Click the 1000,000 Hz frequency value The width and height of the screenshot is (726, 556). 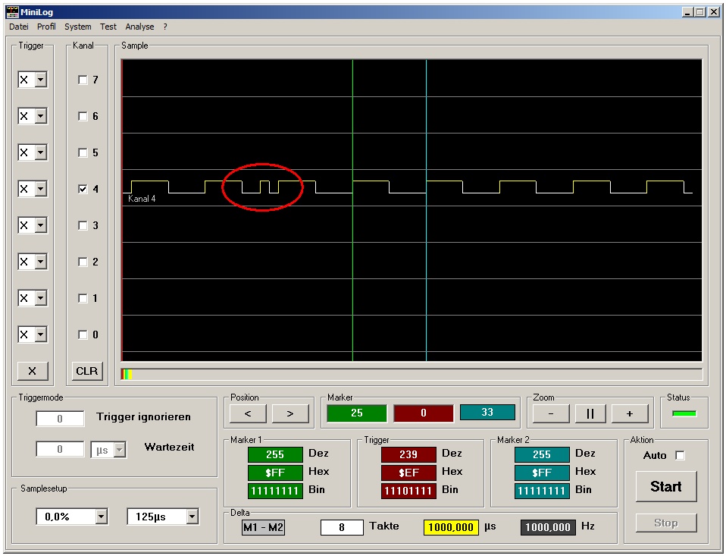(x=548, y=527)
